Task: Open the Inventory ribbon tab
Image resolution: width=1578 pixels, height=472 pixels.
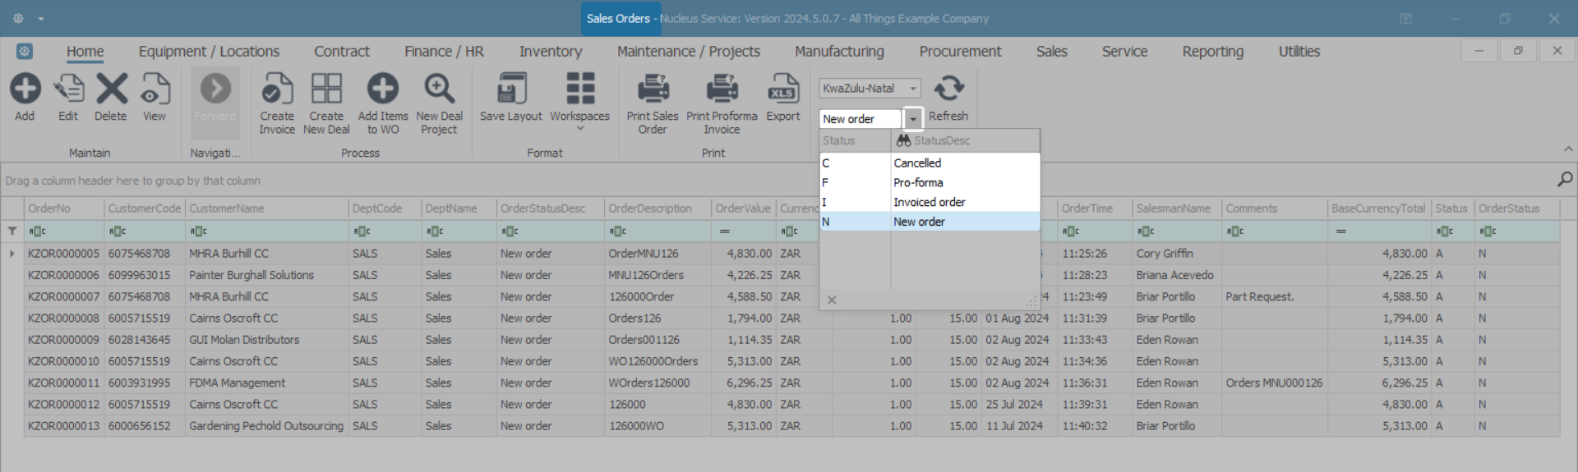Action: [x=550, y=52]
